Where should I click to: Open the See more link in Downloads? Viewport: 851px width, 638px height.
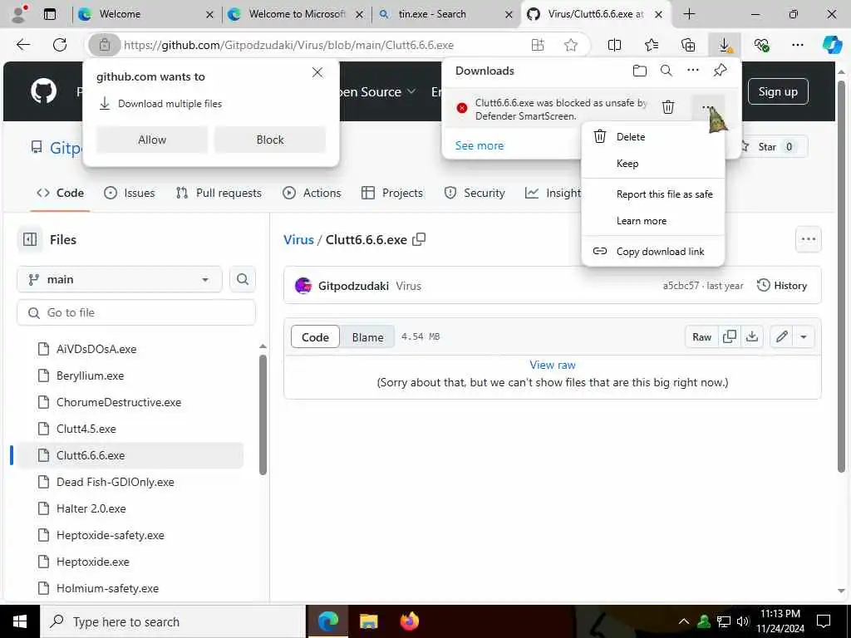(480, 145)
